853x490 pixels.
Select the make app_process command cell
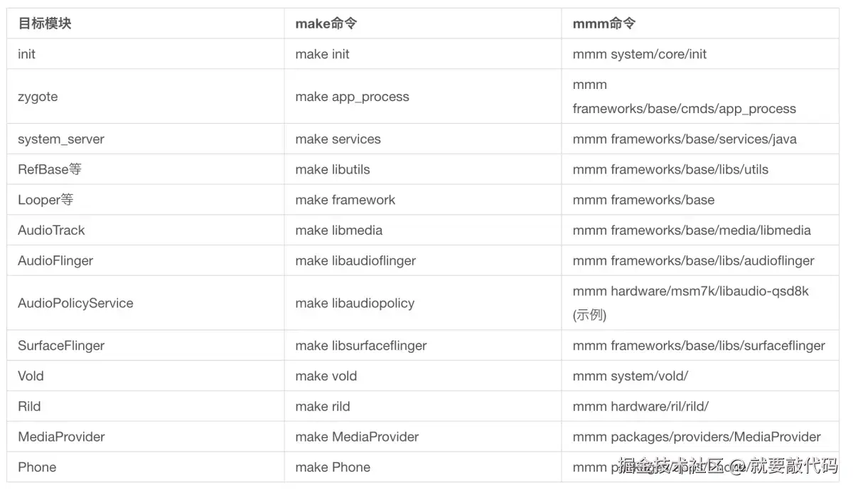(x=352, y=97)
